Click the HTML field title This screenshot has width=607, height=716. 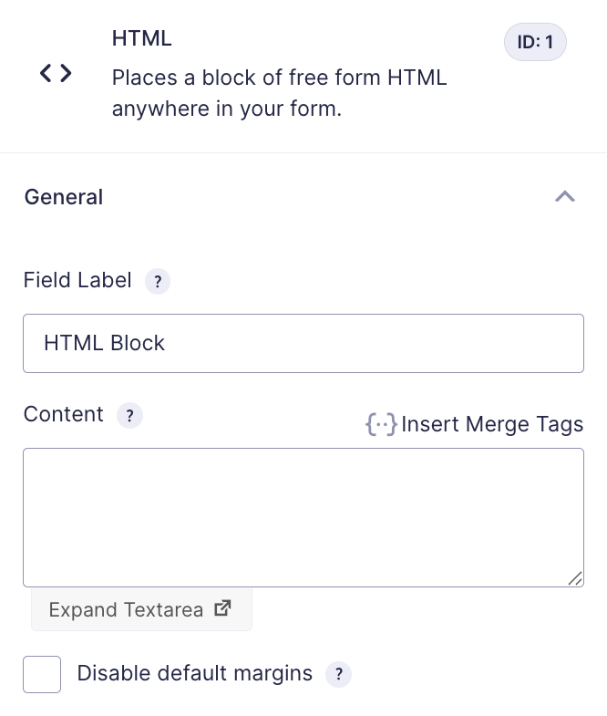tap(142, 38)
